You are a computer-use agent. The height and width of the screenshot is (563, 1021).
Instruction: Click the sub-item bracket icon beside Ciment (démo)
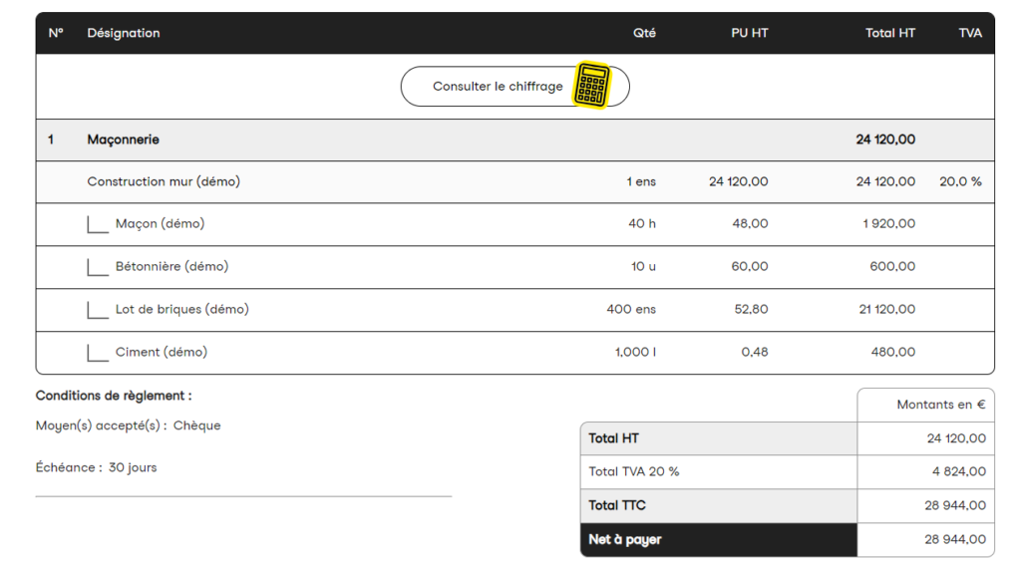[x=98, y=354]
